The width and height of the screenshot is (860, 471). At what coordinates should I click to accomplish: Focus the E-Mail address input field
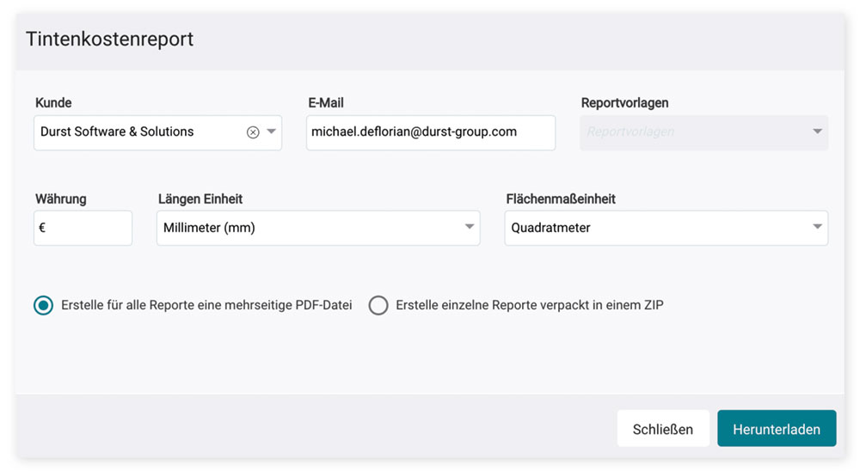point(430,132)
